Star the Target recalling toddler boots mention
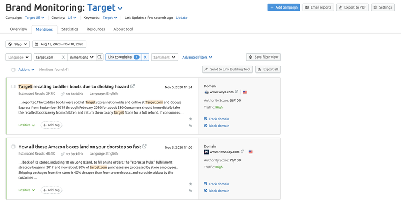This screenshot has width=401, height=202. click(190, 119)
